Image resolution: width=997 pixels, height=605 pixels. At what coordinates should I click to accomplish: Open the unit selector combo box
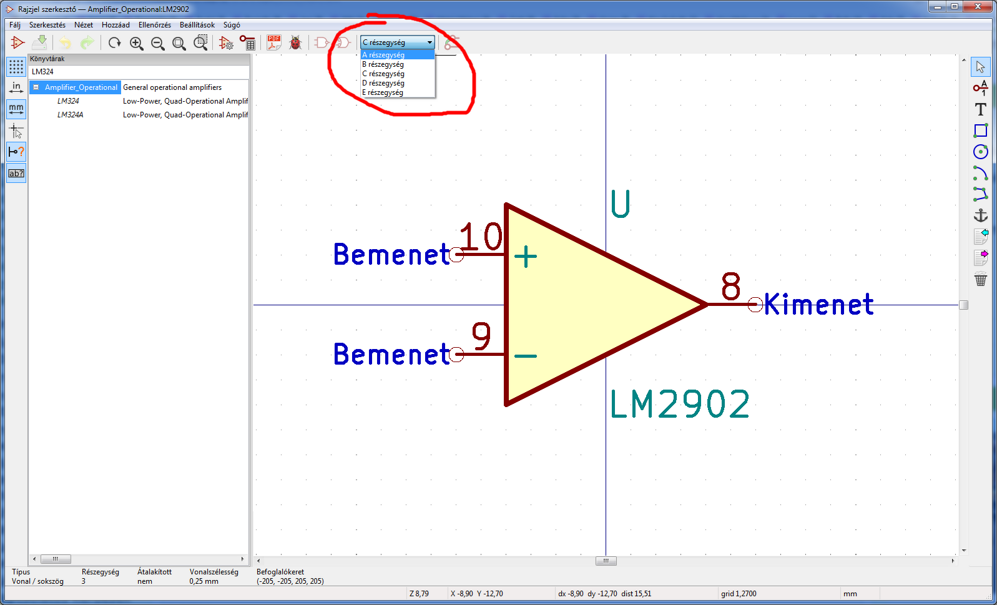397,42
